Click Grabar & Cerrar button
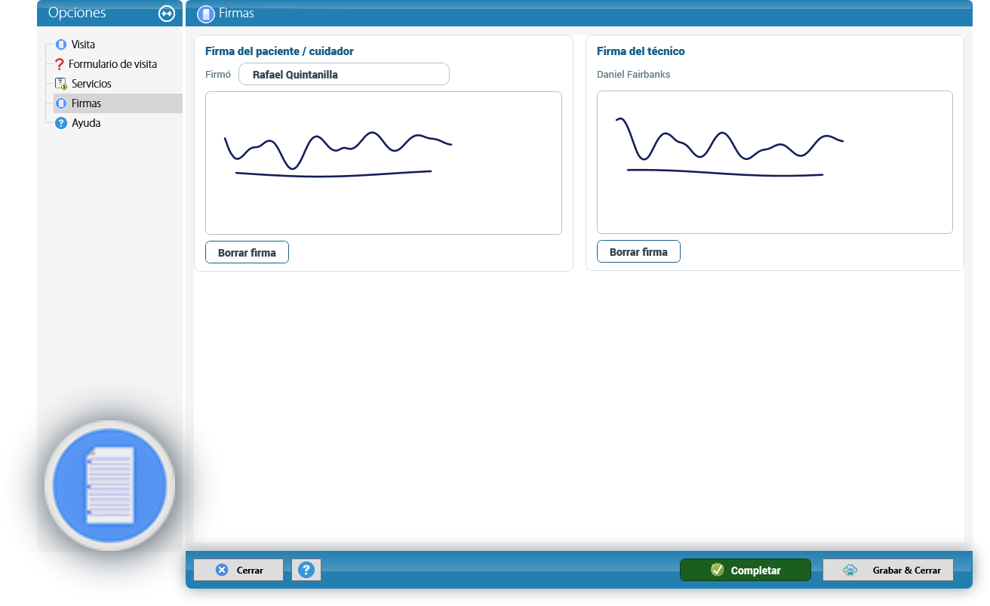The width and height of the screenshot is (990, 606). 888,570
